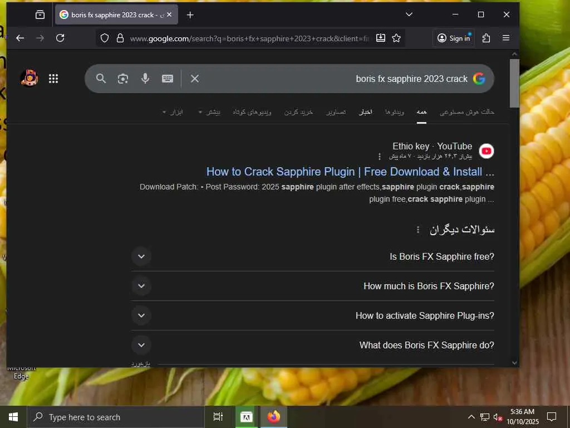Switch to the ویدیوهای کوتاه tab
The image size is (570, 428).
point(252,111)
